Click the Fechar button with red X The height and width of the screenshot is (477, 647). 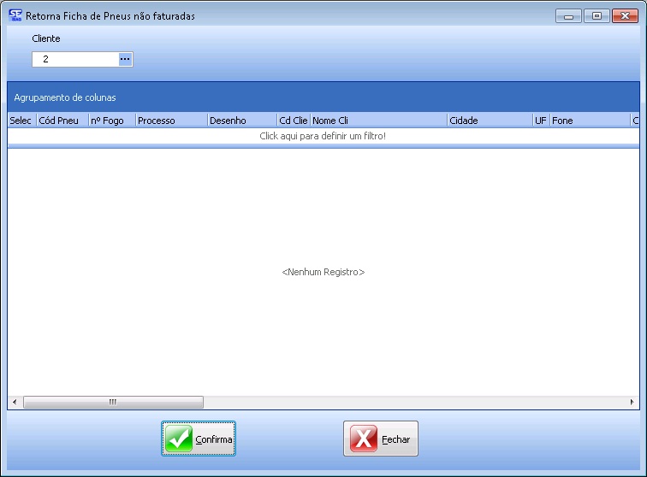pyautogui.click(x=381, y=439)
